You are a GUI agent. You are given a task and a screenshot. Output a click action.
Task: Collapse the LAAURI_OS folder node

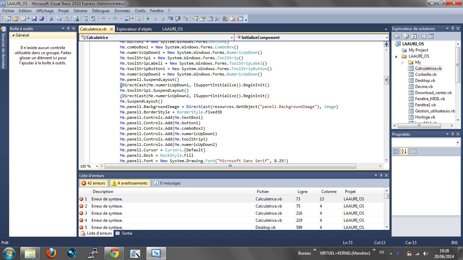(396, 56)
